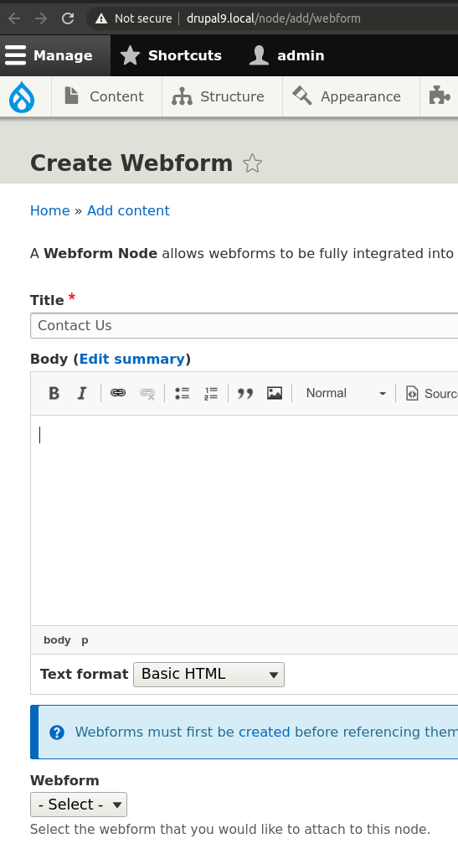The height and width of the screenshot is (854, 458).
Task: Add page to shortcuts with star
Action: point(252,163)
